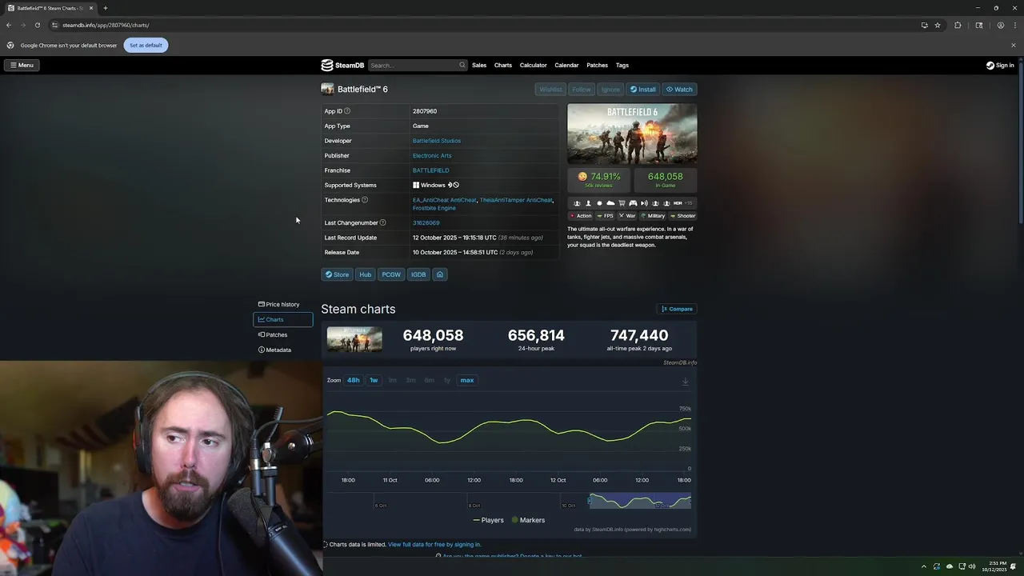This screenshot has width=1024, height=576.
Task: Open EA_AntiCheat AntiCheat technology link
Action: coord(444,200)
